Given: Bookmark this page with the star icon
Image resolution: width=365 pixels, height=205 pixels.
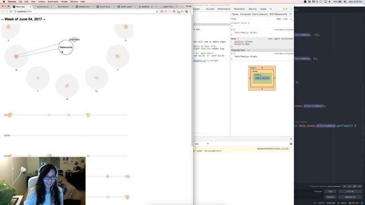Looking at the screenshot, I should (157, 11).
